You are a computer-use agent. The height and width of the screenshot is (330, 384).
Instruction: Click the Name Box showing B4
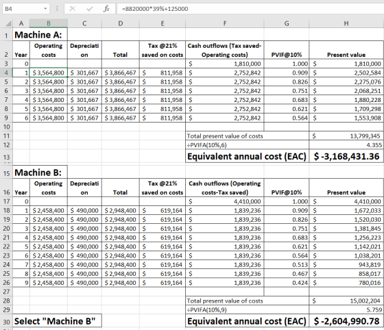[26, 9]
